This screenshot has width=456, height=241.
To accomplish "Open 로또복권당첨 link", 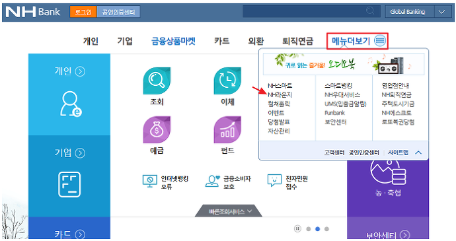I will (x=398, y=121).
